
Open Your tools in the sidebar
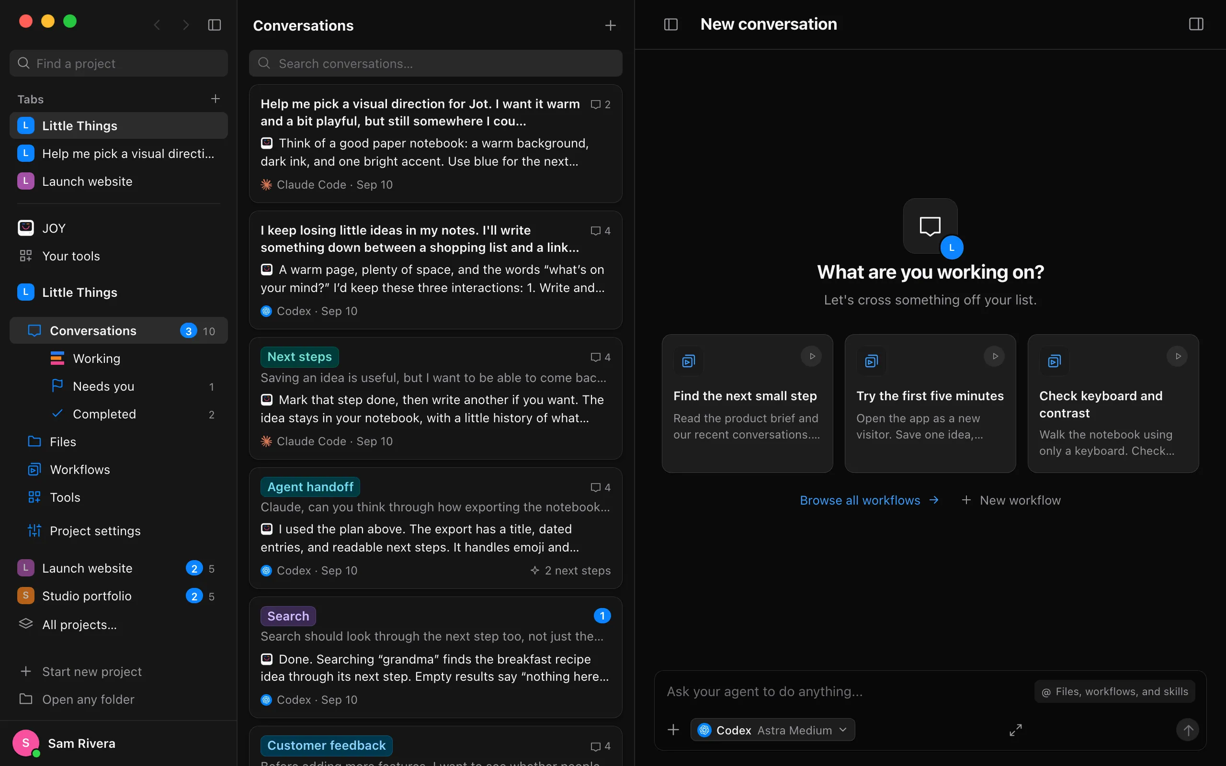coord(119,256)
